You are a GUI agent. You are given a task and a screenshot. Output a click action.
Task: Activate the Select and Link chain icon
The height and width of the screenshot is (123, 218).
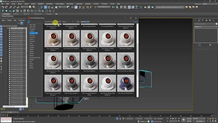11,7
